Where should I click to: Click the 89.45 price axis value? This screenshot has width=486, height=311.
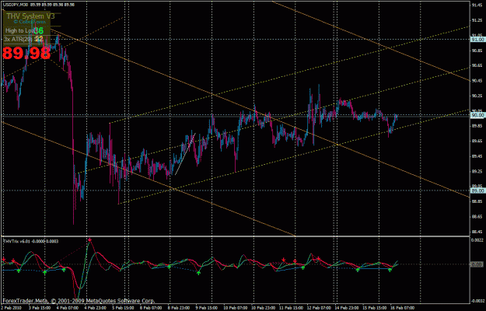click(x=477, y=156)
